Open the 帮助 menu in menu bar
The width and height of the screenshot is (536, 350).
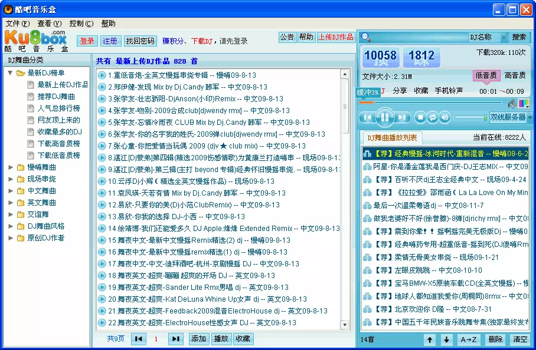[109, 23]
